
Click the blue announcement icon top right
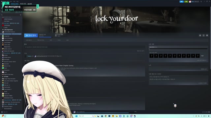pyautogui.click(x=182, y=1)
